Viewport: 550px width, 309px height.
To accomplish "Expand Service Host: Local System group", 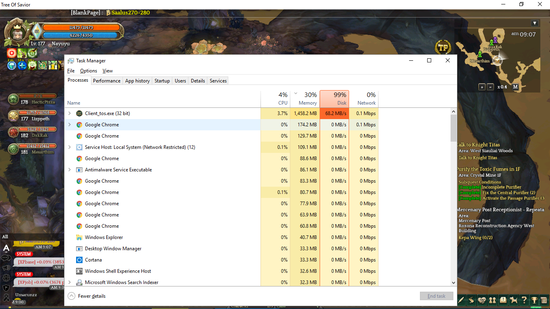I will point(69,147).
